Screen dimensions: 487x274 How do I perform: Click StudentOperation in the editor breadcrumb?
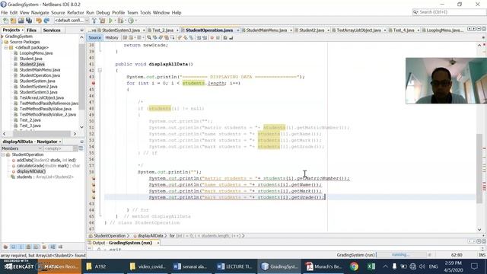coord(110,236)
